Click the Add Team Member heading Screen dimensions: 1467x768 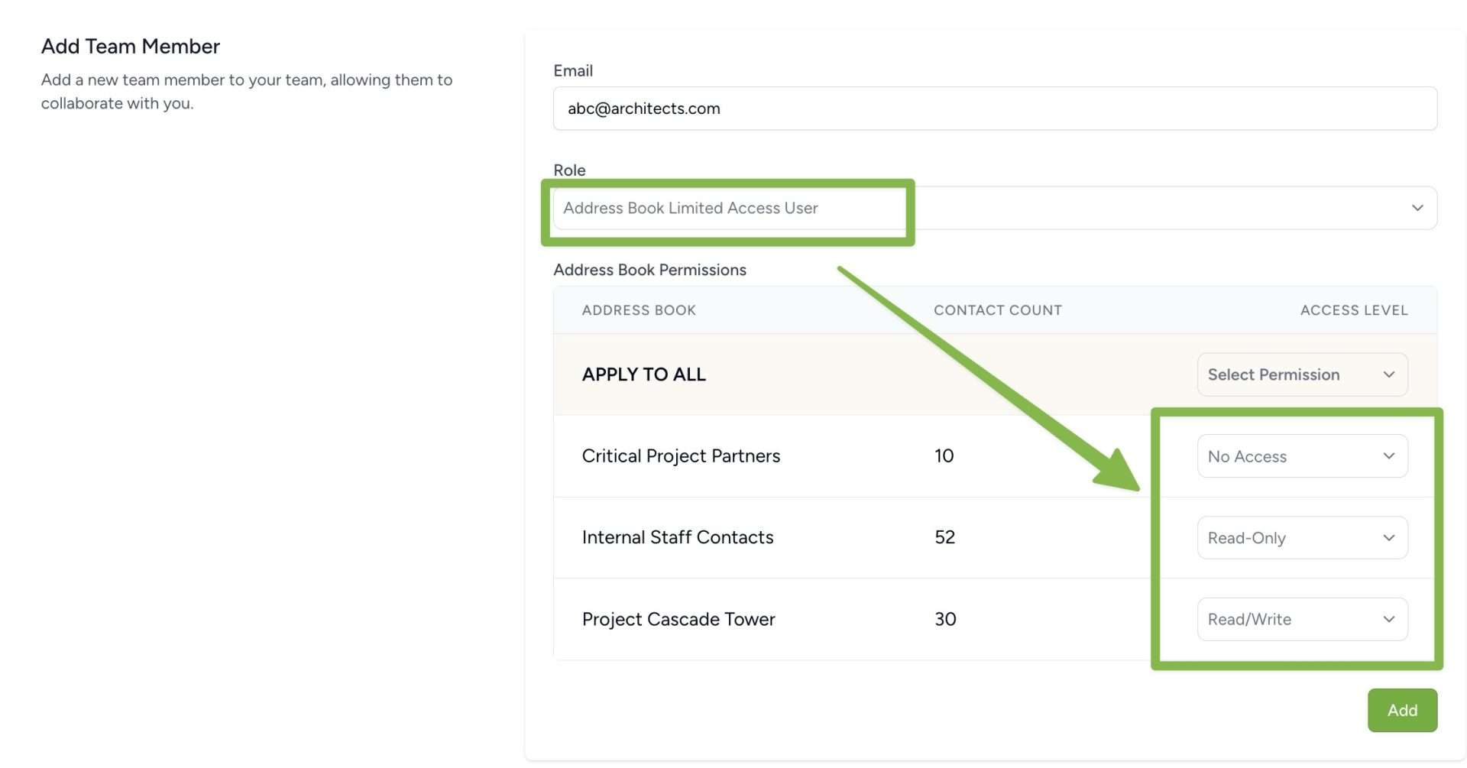130,47
